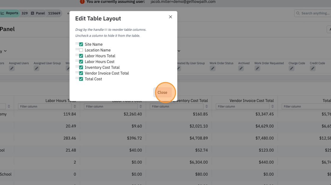This screenshot has width=331, height=185.
Task: Grab the drag handle beside Vendor Invoice Cost Total
Action: 77,72
